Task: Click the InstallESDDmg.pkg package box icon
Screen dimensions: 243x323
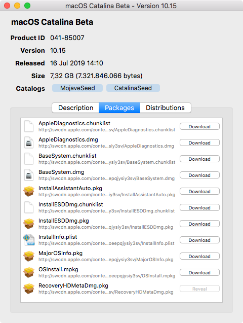Action: pyautogui.click(x=29, y=224)
